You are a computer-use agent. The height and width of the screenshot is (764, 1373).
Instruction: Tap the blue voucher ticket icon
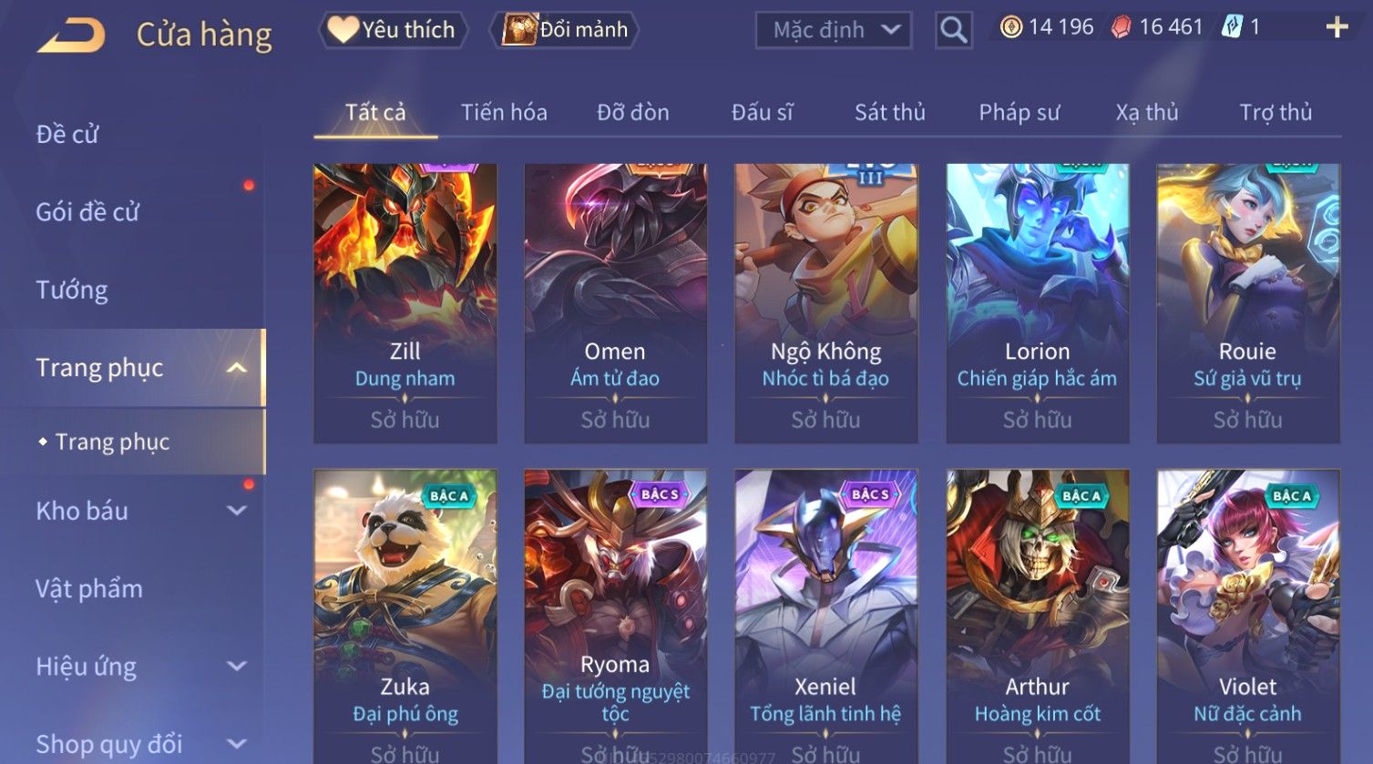(1232, 26)
